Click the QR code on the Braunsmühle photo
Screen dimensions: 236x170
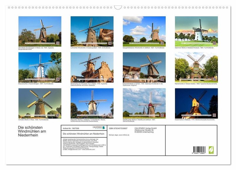(58, 79)
